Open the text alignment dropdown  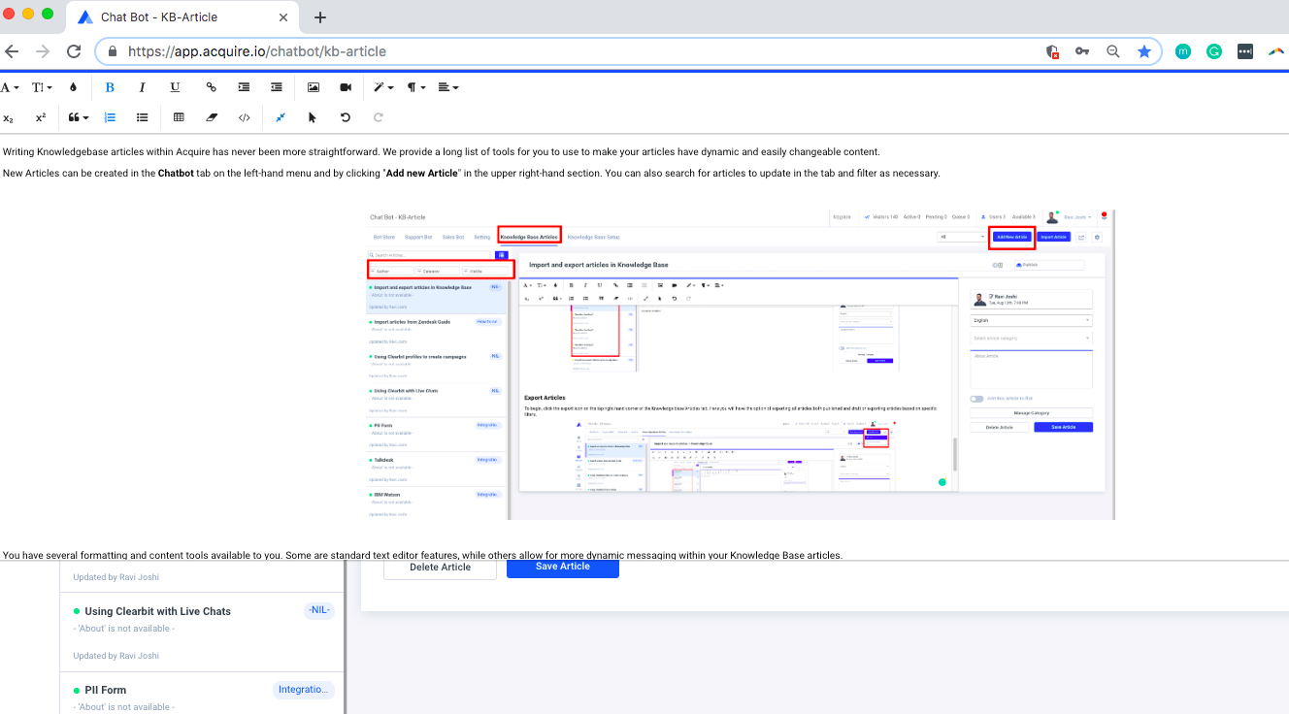[x=447, y=87]
